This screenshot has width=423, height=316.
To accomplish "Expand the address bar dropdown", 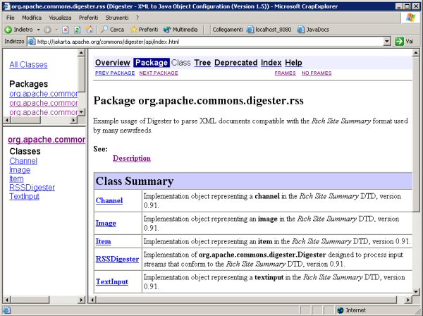I will [x=387, y=42].
